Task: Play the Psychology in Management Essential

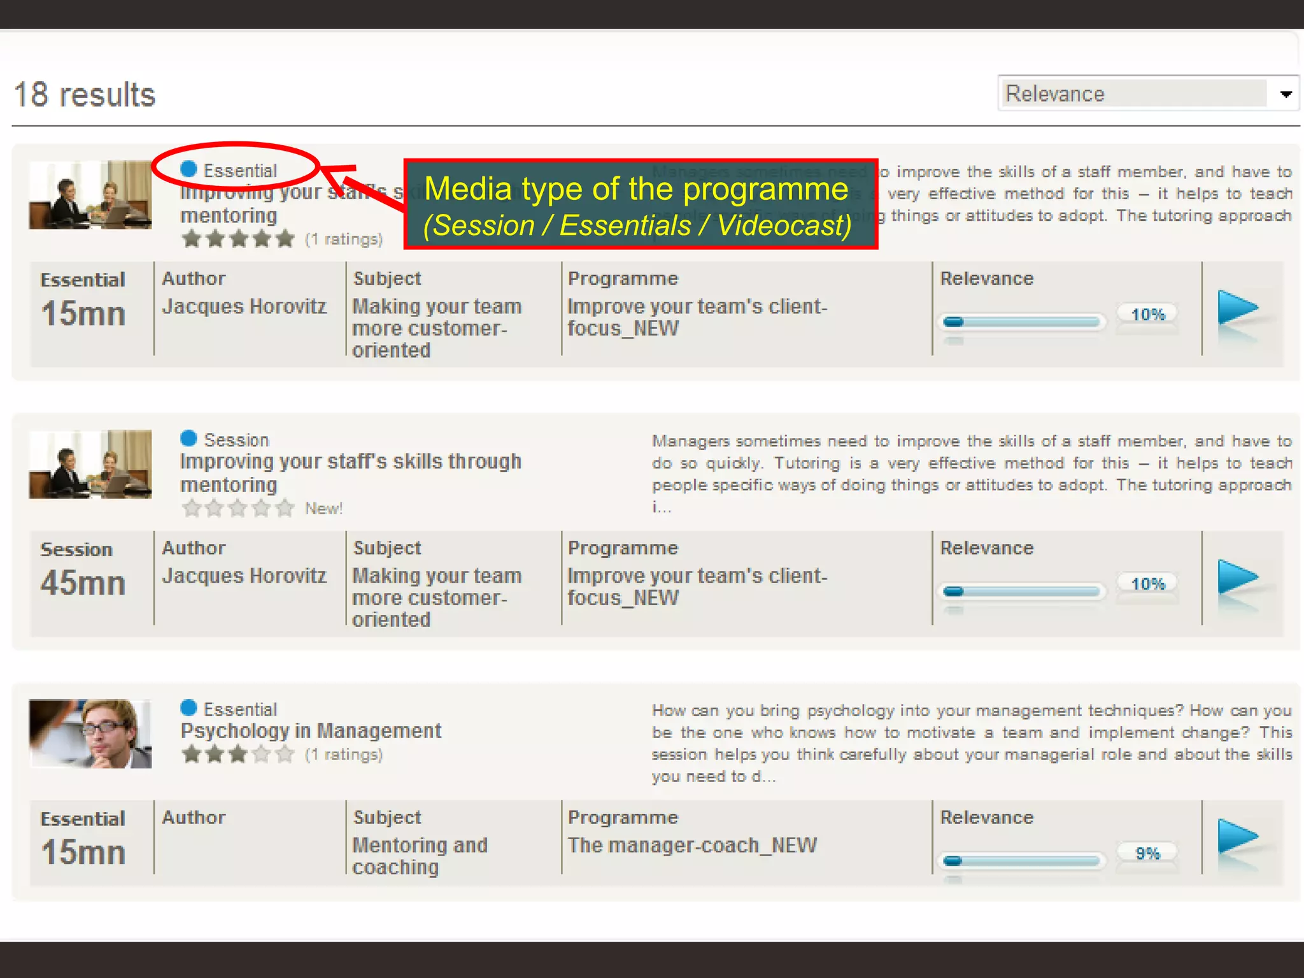Action: [x=1238, y=836]
